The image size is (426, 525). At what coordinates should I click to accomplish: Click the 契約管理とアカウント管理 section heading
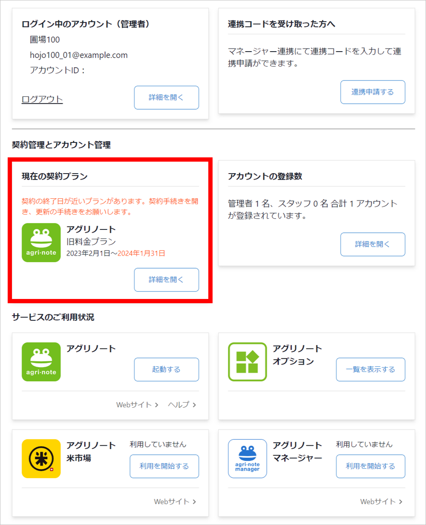(x=61, y=145)
